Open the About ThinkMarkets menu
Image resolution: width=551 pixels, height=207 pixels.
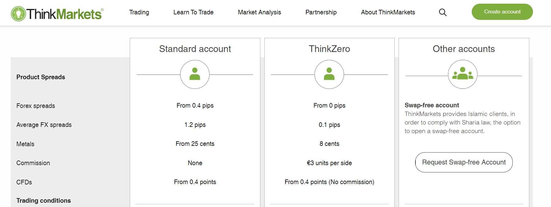[x=388, y=12]
